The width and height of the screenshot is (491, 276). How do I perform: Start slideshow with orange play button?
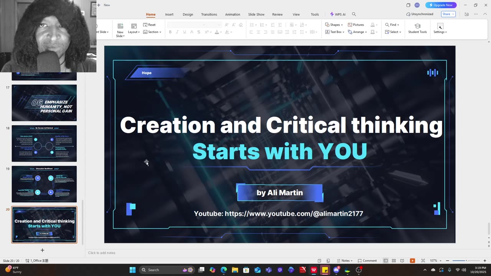click(412, 261)
